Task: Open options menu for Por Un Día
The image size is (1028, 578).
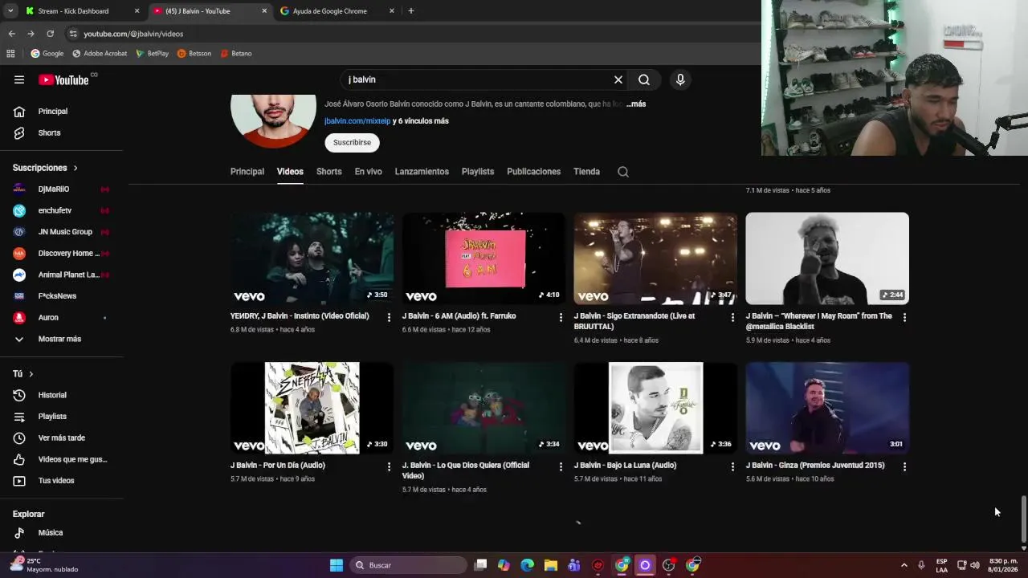Action: [x=389, y=466]
